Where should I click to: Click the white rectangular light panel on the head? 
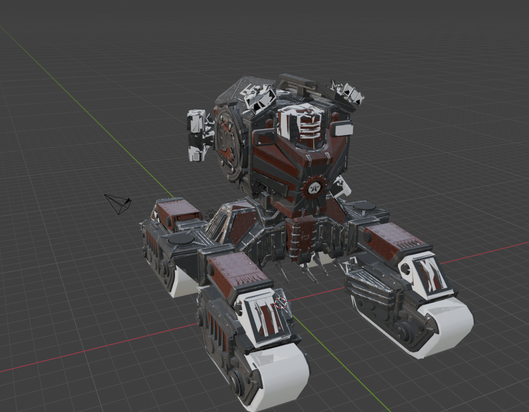pos(343,130)
